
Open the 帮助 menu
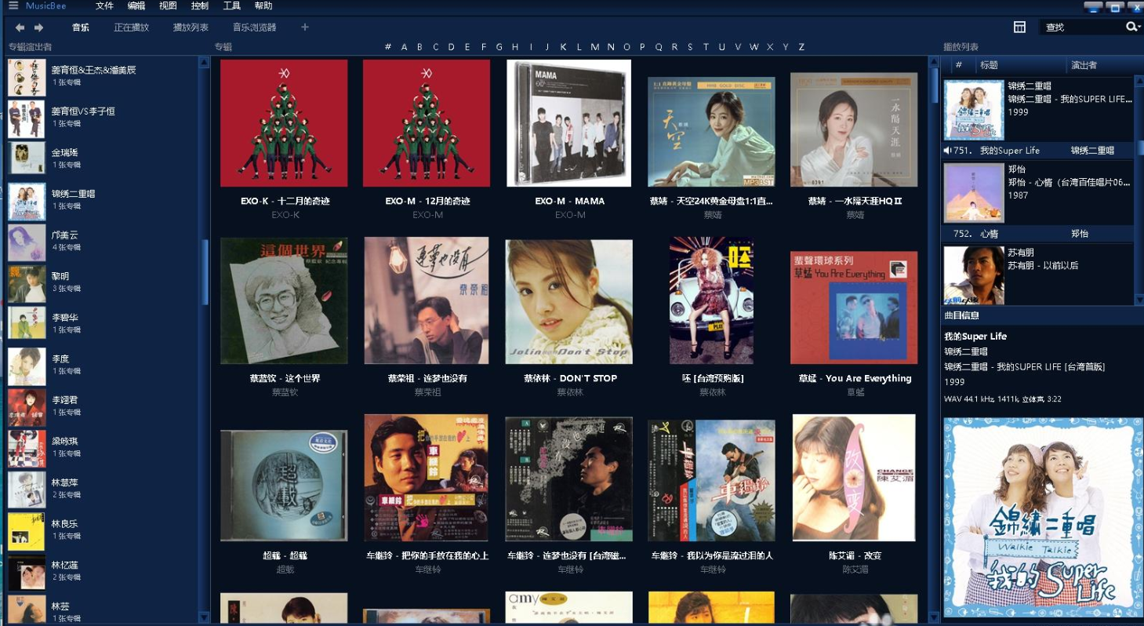click(264, 6)
